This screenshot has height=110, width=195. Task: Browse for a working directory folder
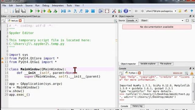pos(180,11)
